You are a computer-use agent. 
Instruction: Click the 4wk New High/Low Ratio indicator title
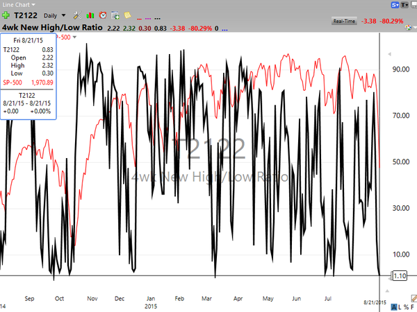point(52,27)
